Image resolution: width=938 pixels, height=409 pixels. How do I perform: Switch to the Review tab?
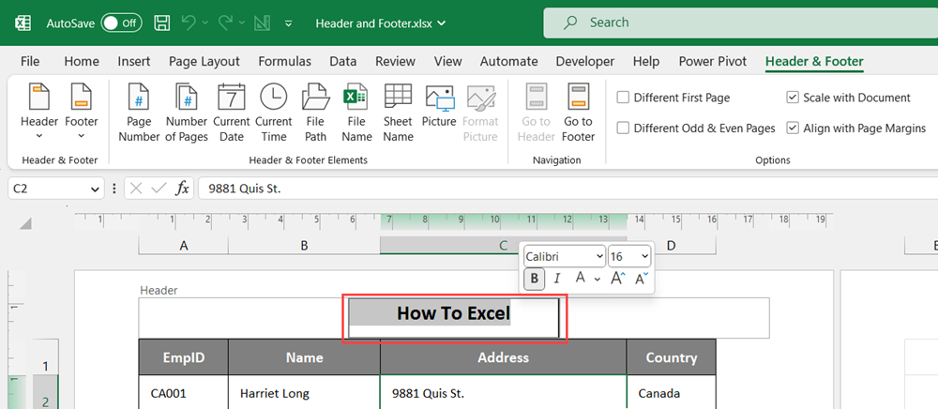pos(395,61)
